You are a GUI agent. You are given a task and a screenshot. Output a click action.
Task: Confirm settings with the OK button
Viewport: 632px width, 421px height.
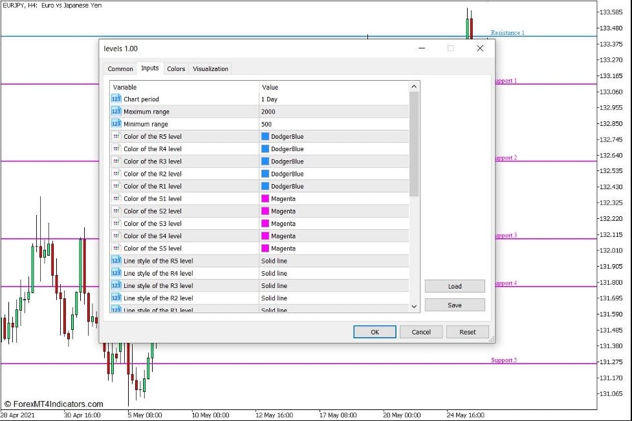click(375, 331)
